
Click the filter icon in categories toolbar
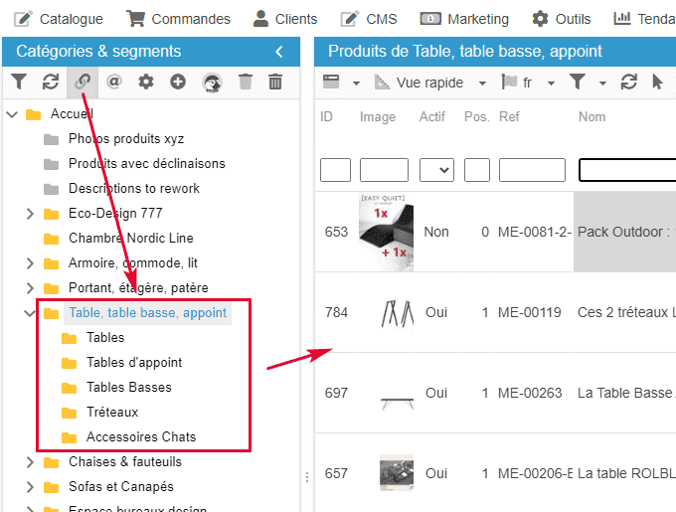[x=19, y=83]
